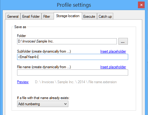Image resolution: width=148 pixels, height=115 pixels.
Task: Click Insert placeholder link for Subfolder
Action: pyautogui.click(x=113, y=51)
